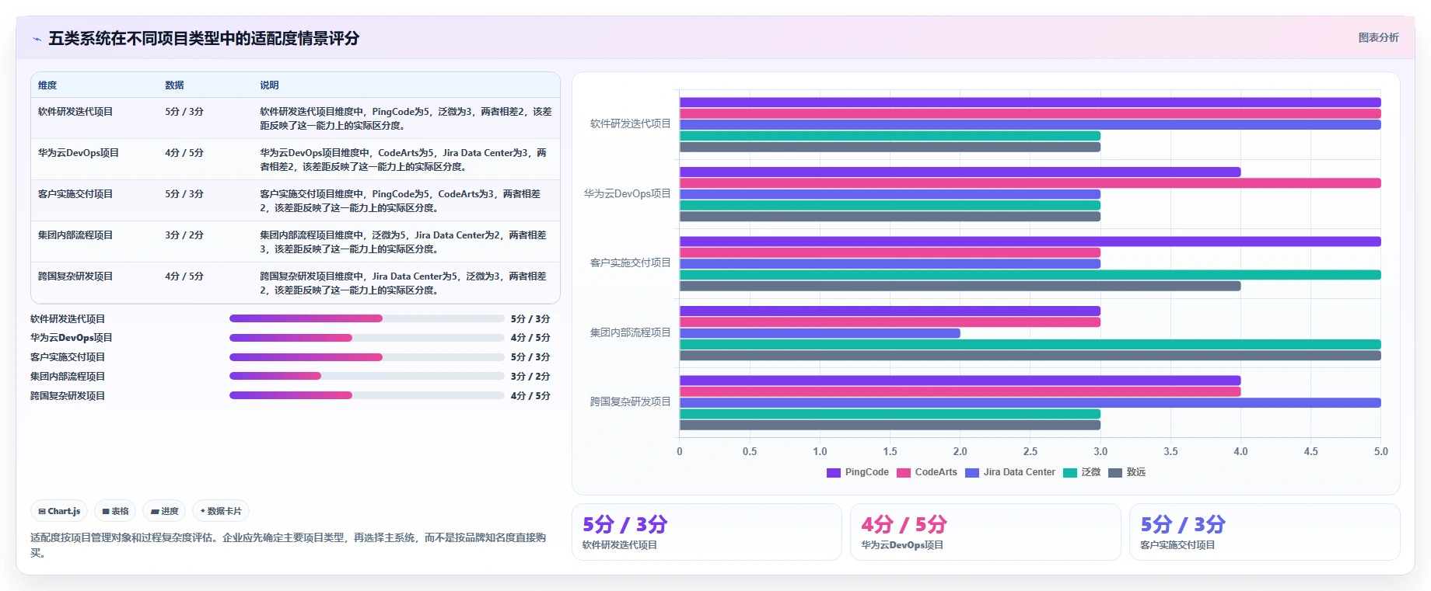The width and height of the screenshot is (1431, 591).
Task: Click the description mentioning CodeArts为5，Jira Data Center为3
Action: pos(404,160)
